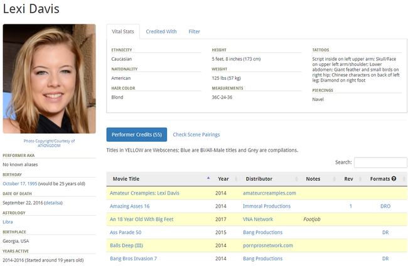
Task: Select the 'Lexi Davis' page heading
Action: point(31,9)
